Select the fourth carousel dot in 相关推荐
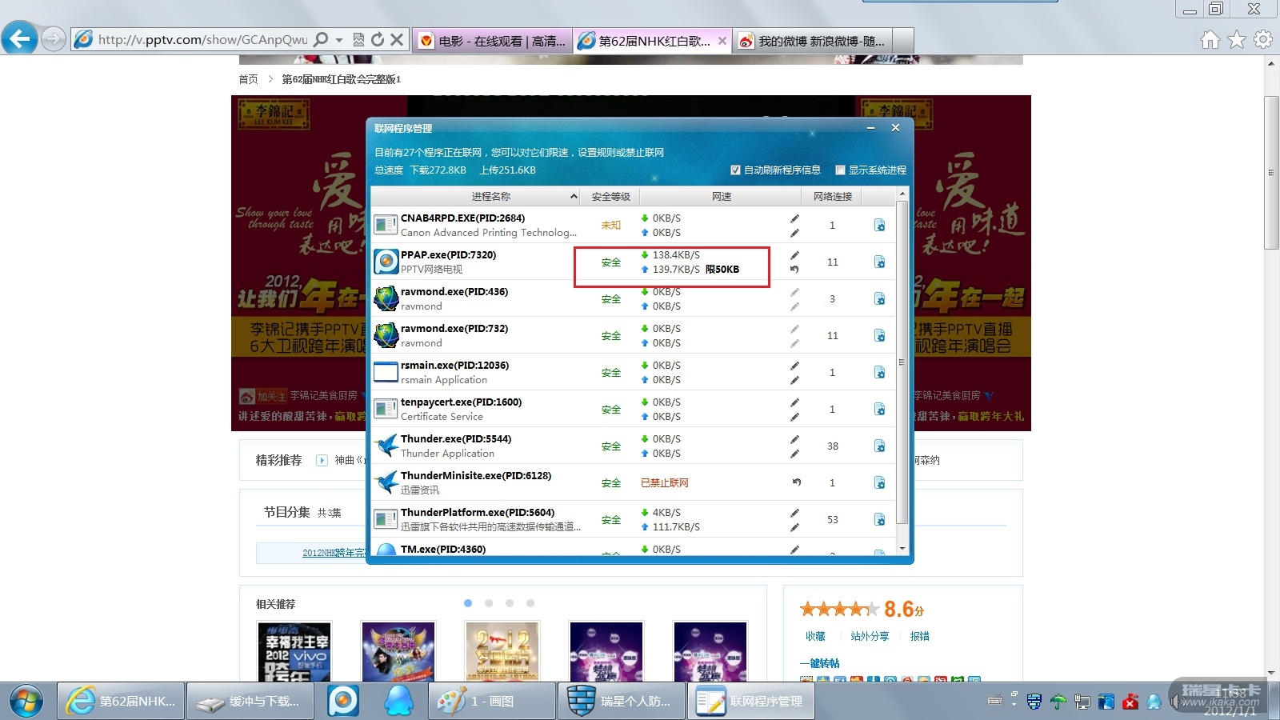The image size is (1280, 720). point(530,603)
